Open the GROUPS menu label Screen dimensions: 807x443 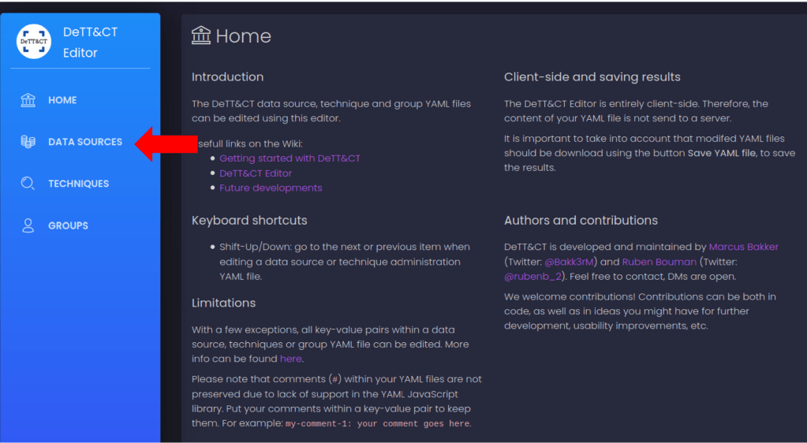(x=68, y=225)
